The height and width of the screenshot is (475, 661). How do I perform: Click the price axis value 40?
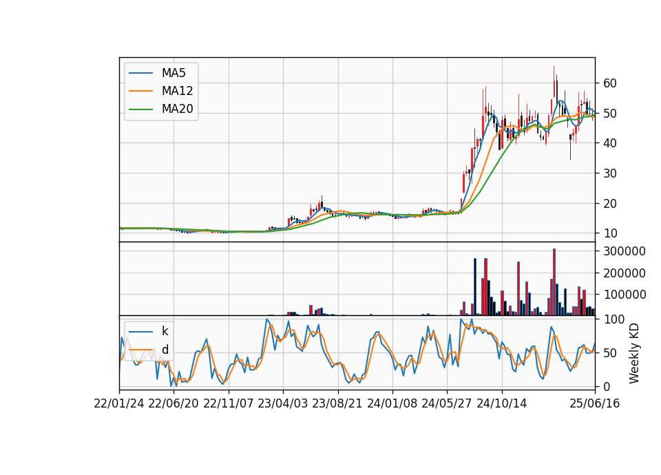coord(610,143)
